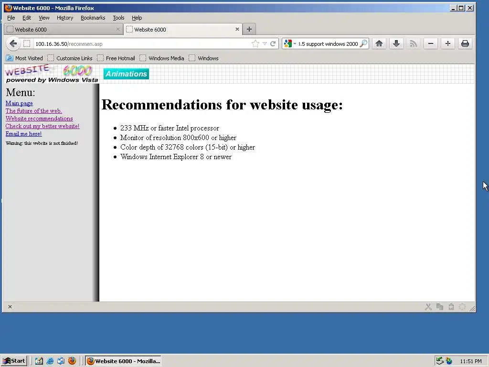The image size is (489, 367).
Task: Follow the Email me here link
Action: click(24, 134)
